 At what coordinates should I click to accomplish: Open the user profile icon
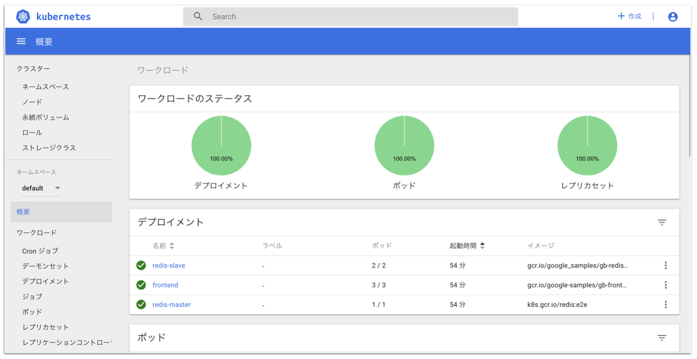tap(673, 16)
